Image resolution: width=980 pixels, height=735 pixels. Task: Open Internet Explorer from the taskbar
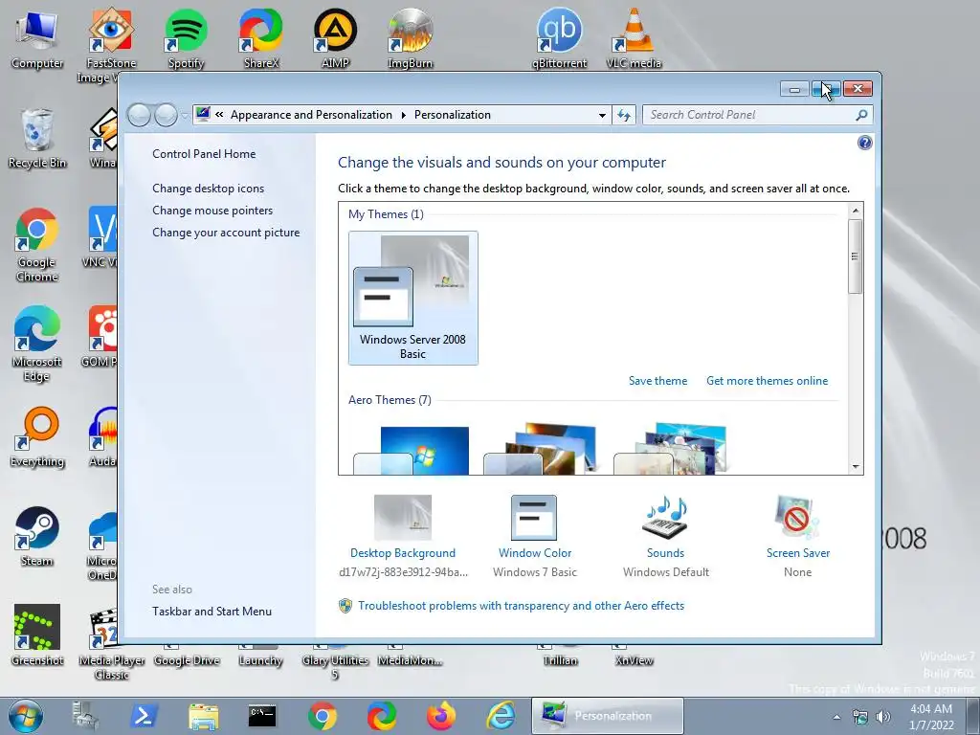tap(501, 716)
